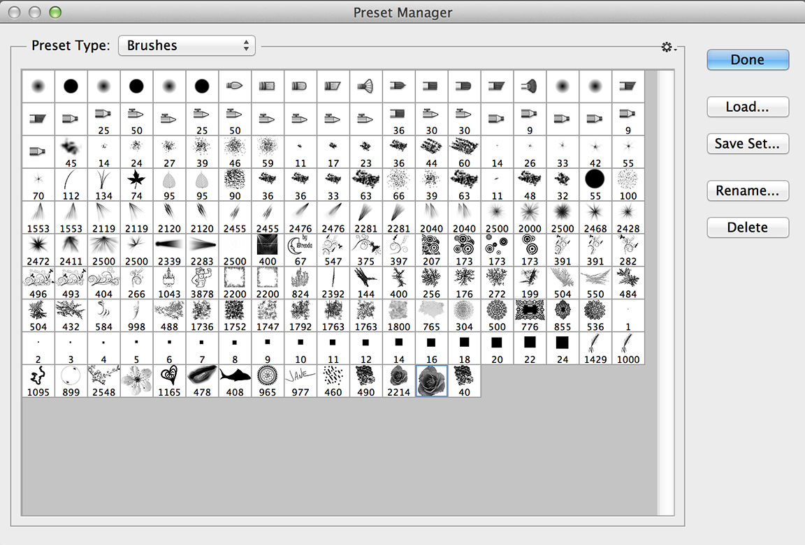
Task: Select the circular mandala brush 965
Action: click(x=268, y=381)
